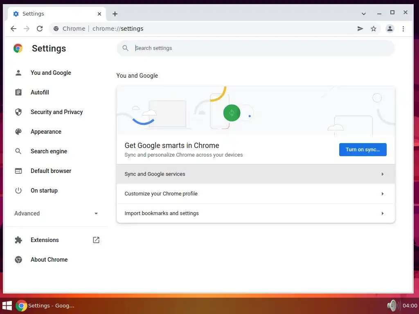Open Customize your Chrome profile
The height and width of the screenshot is (314, 419).
pos(256,193)
